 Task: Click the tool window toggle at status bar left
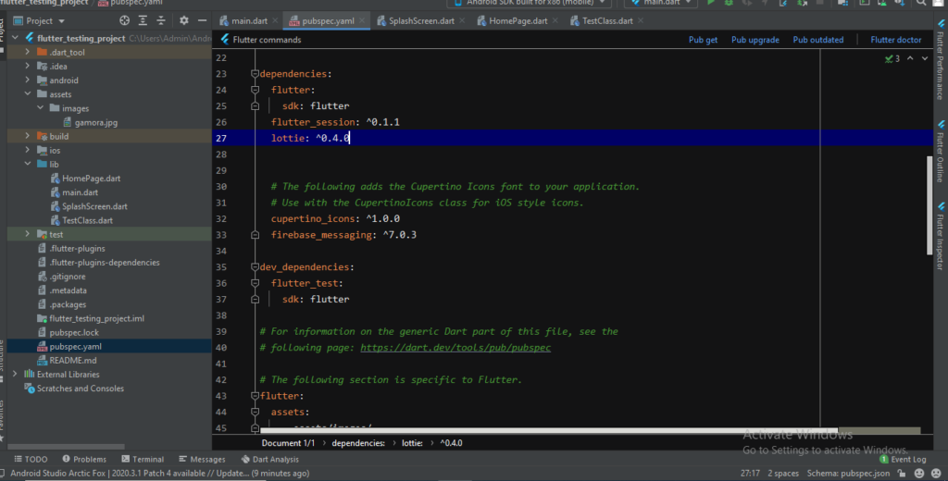pyautogui.click(x=3, y=474)
